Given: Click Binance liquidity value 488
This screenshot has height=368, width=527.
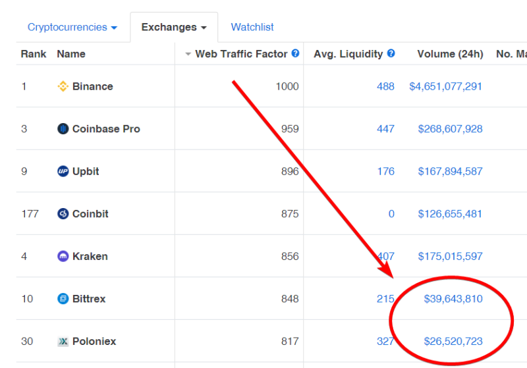Looking at the screenshot, I should pyautogui.click(x=385, y=86).
